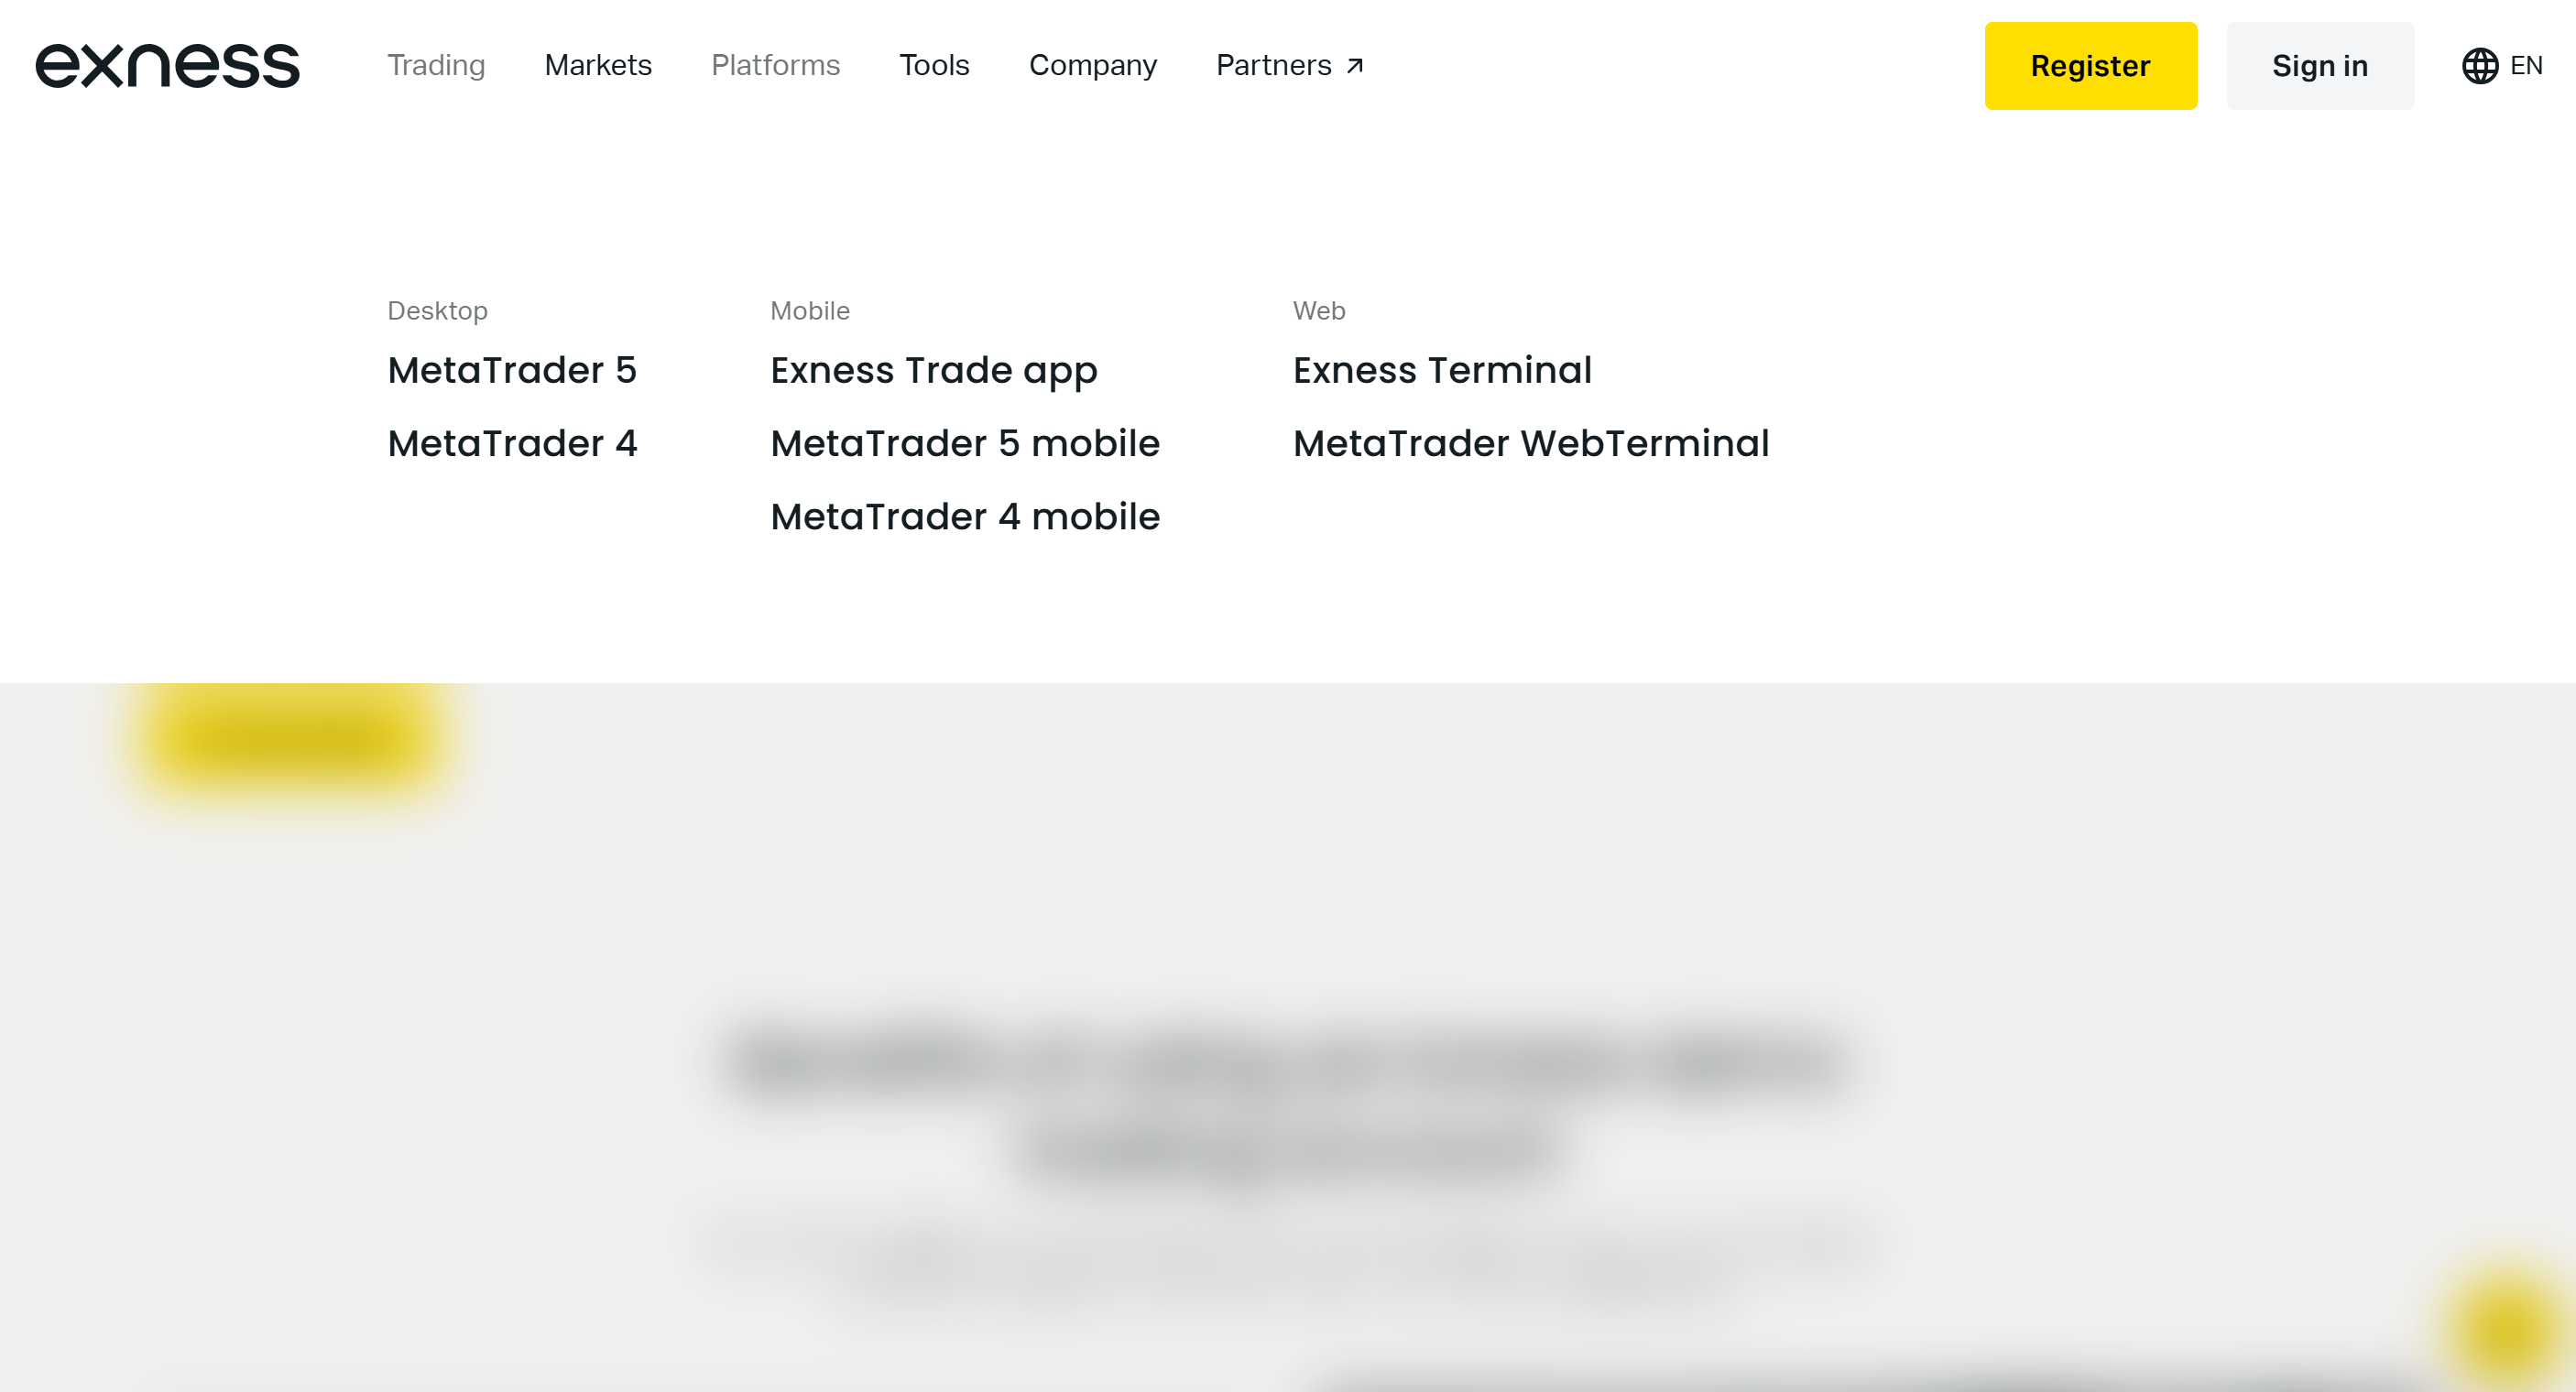Click the Register button
Screen dimensions: 2576x1392
click(x=2090, y=65)
